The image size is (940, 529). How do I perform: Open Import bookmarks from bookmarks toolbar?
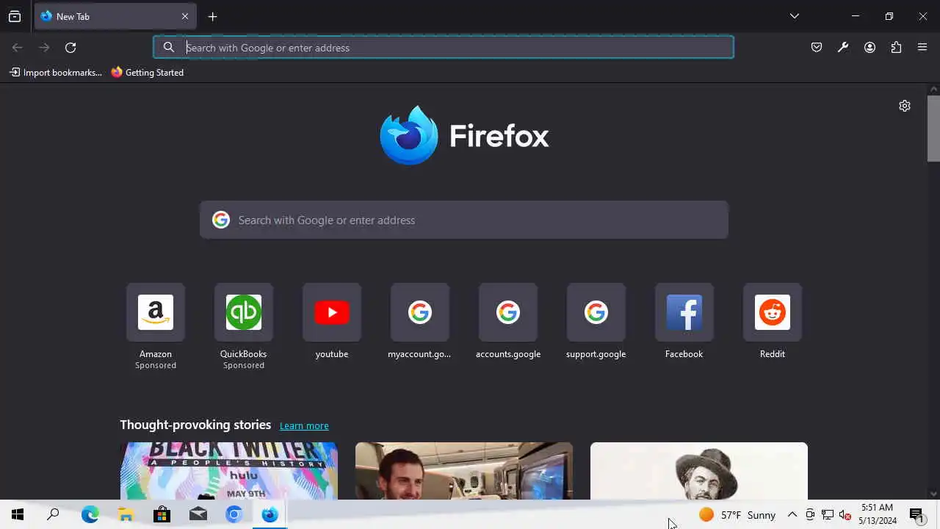[x=56, y=73]
